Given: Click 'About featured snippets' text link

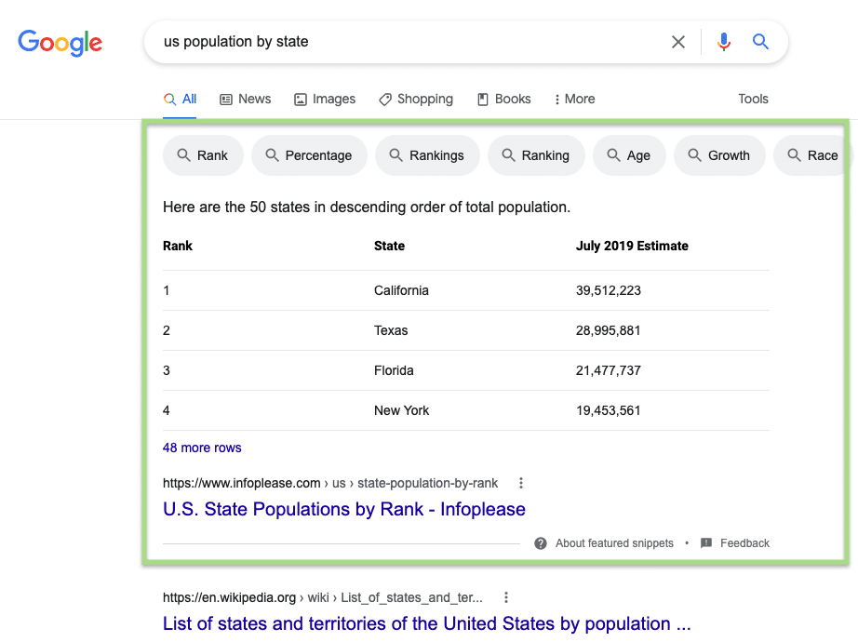Looking at the screenshot, I should (614, 543).
